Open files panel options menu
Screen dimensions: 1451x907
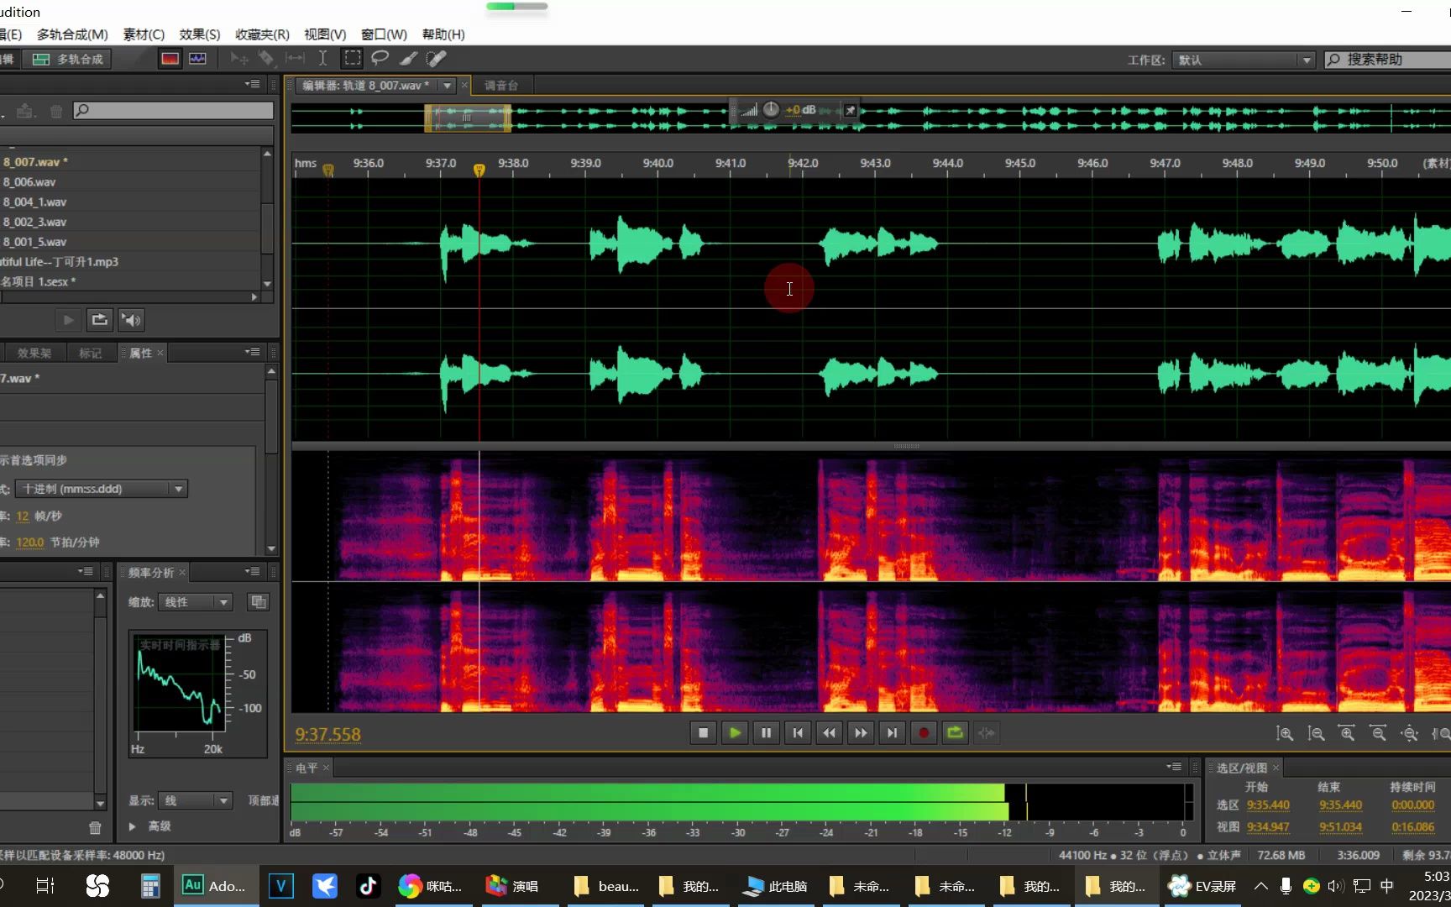pyautogui.click(x=252, y=84)
